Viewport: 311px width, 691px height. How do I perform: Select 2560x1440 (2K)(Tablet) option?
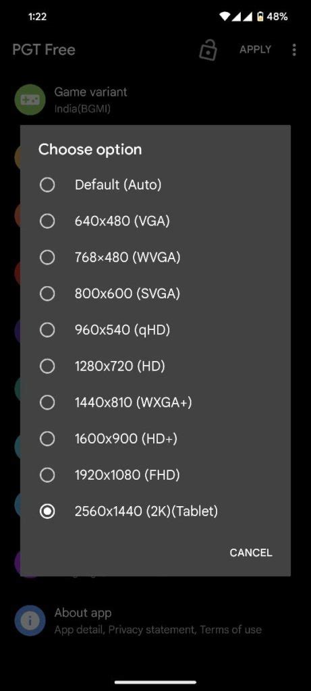pyautogui.click(x=155, y=512)
